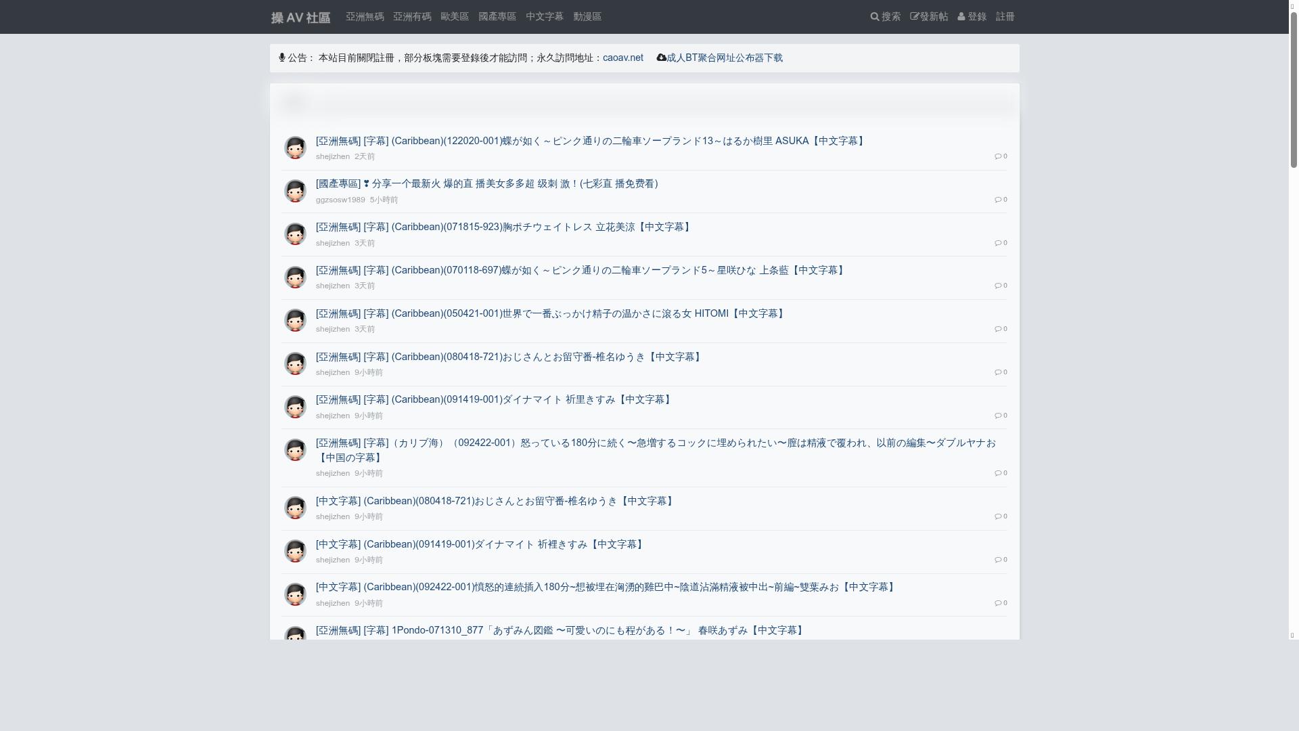
Task: Click comment bubble icon on the 071815-923 post
Action: pyautogui.click(x=998, y=242)
